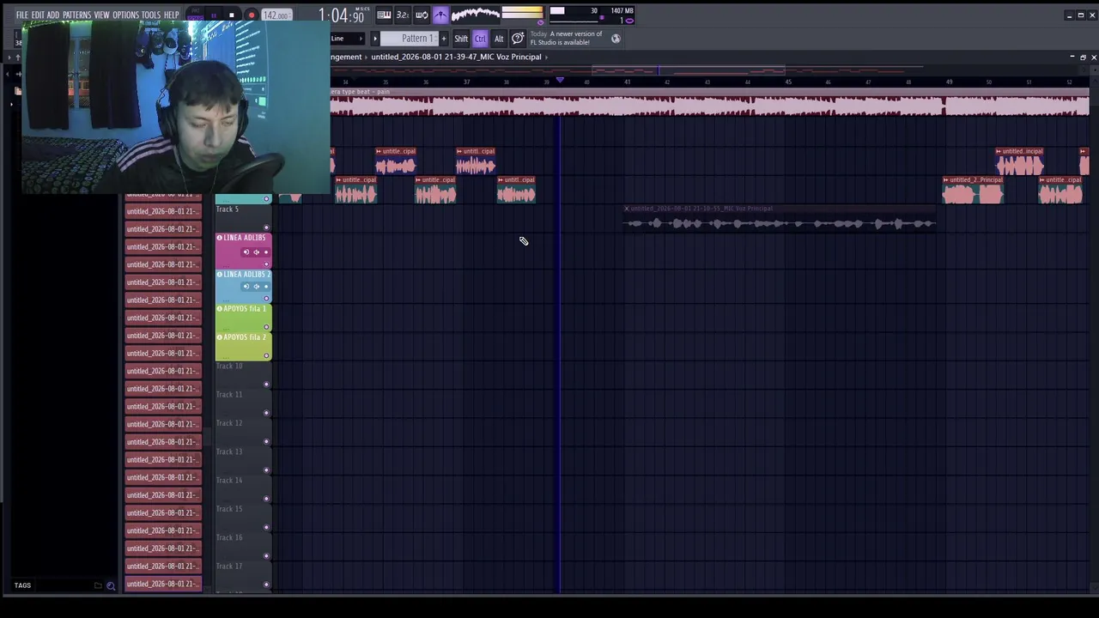The width and height of the screenshot is (1099, 618).
Task: Open the Line snap mode dropdown
Action: (x=347, y=39)
